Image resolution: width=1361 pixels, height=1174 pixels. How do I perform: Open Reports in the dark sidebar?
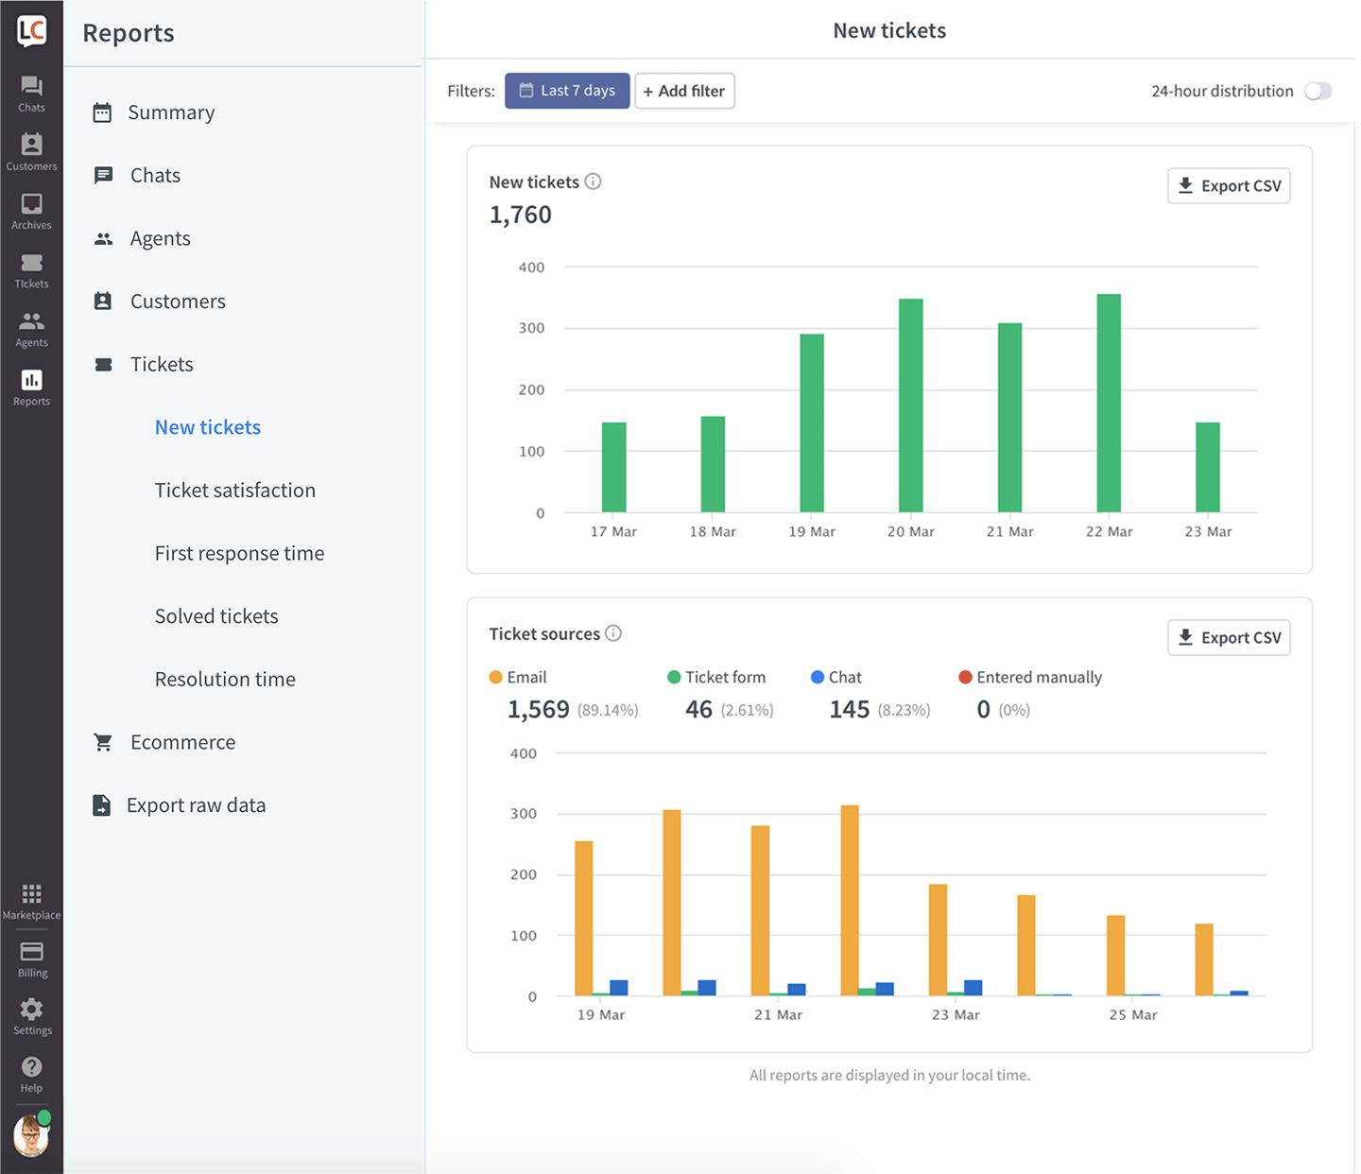pyautogui.click(x=31, y=388)
